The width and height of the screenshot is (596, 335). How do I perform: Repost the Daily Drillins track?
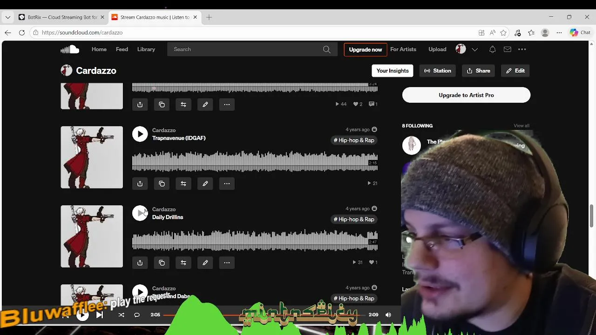click(183, 262)
